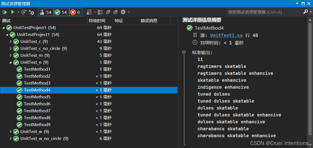Screen dimensions: 313x148
Task: Click output line 'charabancs skatable'
Action: coord(223,129)
